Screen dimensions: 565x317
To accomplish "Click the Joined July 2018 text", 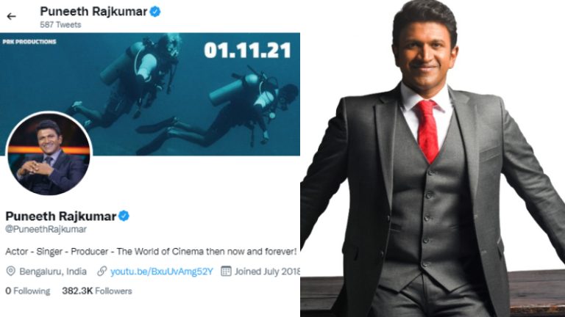I will [267, 272].
